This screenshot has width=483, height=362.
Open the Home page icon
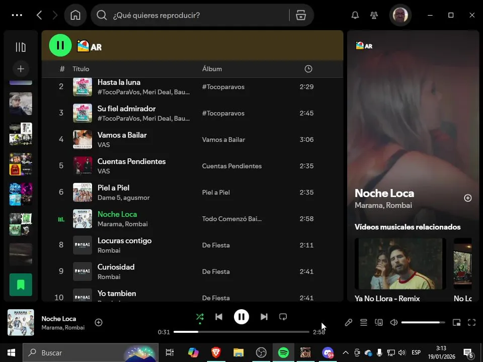[75, 15]
